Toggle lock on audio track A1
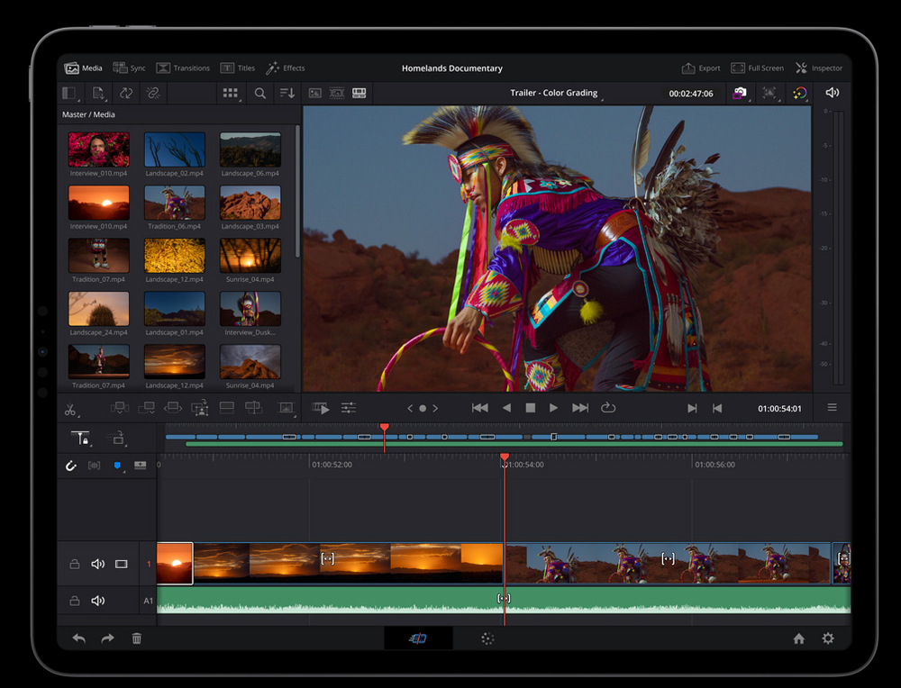Image resolution: width=901 pixels, height=688 pixels. click(x=75, y=601)
